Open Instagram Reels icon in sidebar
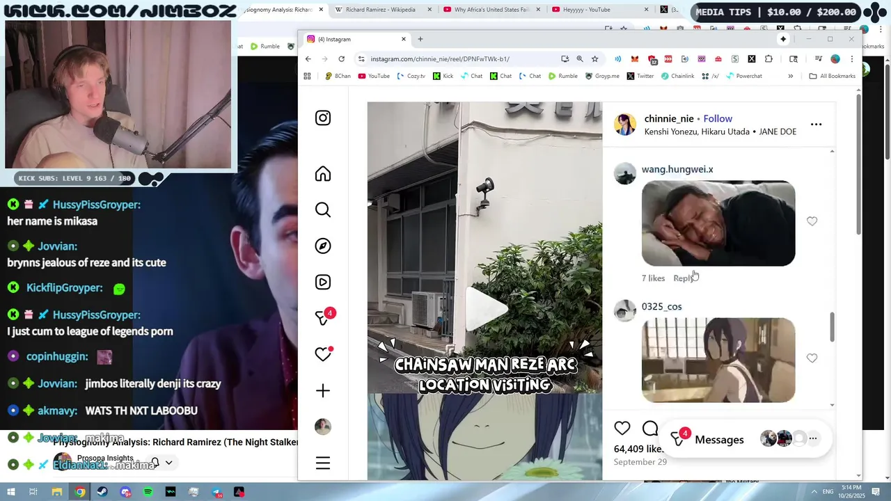Viewport: 891px width, 501px height. 323,282
